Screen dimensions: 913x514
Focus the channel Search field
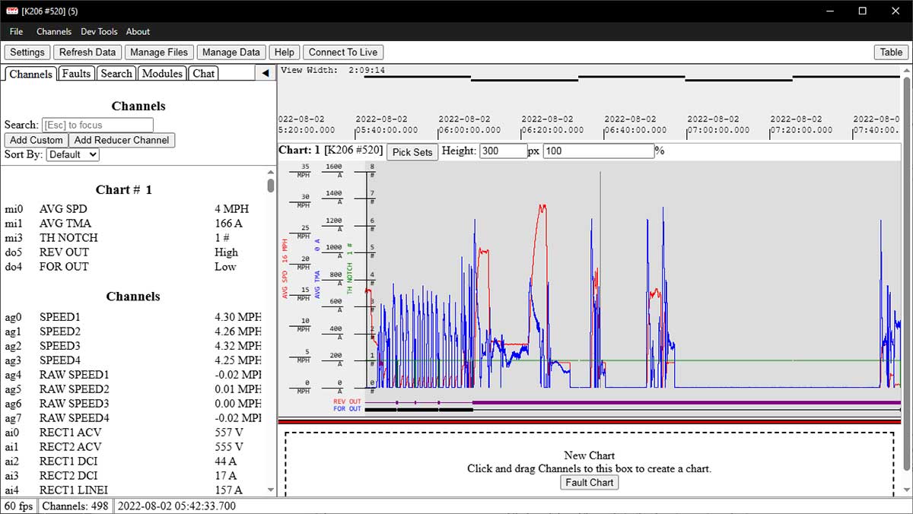click(97, 125)
